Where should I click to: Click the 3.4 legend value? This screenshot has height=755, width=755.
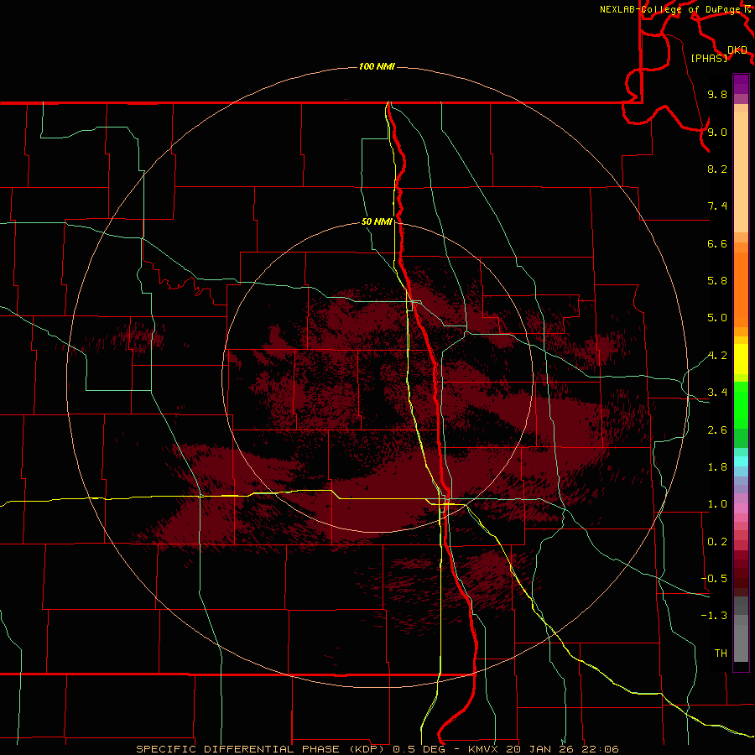click(717, 393)
